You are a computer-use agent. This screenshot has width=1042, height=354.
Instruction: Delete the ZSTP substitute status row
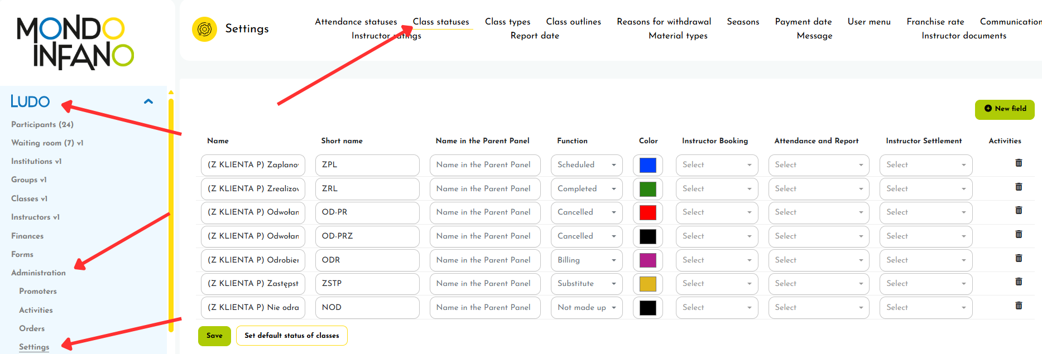click(x=1018, y=282)
